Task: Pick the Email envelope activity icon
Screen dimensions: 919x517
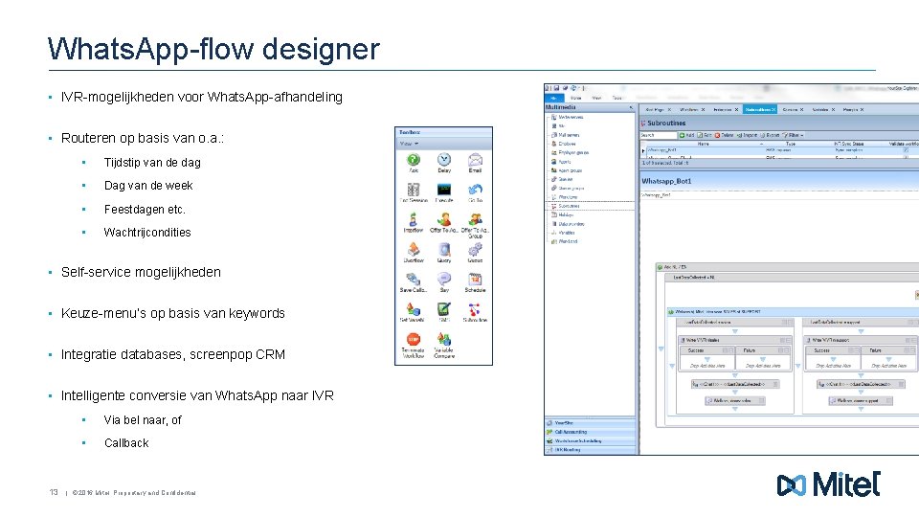Action: [476, 160]
